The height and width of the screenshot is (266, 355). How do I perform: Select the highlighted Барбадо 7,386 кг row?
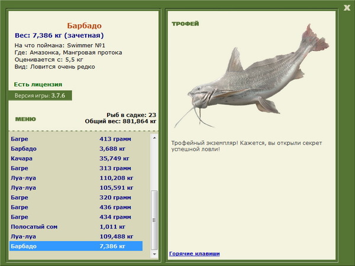[76, 246]
